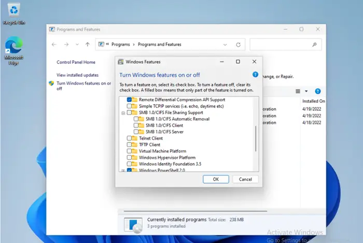This screenshot has height=243, width=363.
Task: Open the recent locations dropdown arrow
Action: click(77, 44)
